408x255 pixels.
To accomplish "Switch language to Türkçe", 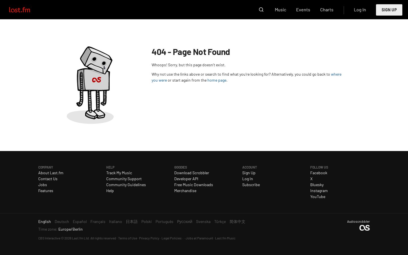I will click(220, 222).
